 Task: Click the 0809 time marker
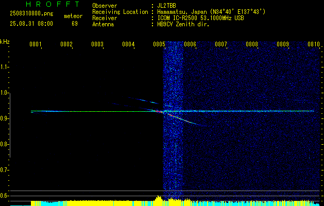tap(283, 44)
